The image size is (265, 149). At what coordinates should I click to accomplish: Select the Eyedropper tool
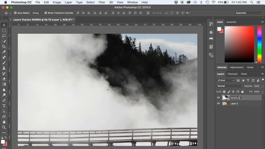tap(4, 52)
